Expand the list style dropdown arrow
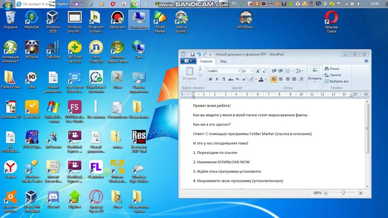The image size is (388, 218). (x=293, y=71)
